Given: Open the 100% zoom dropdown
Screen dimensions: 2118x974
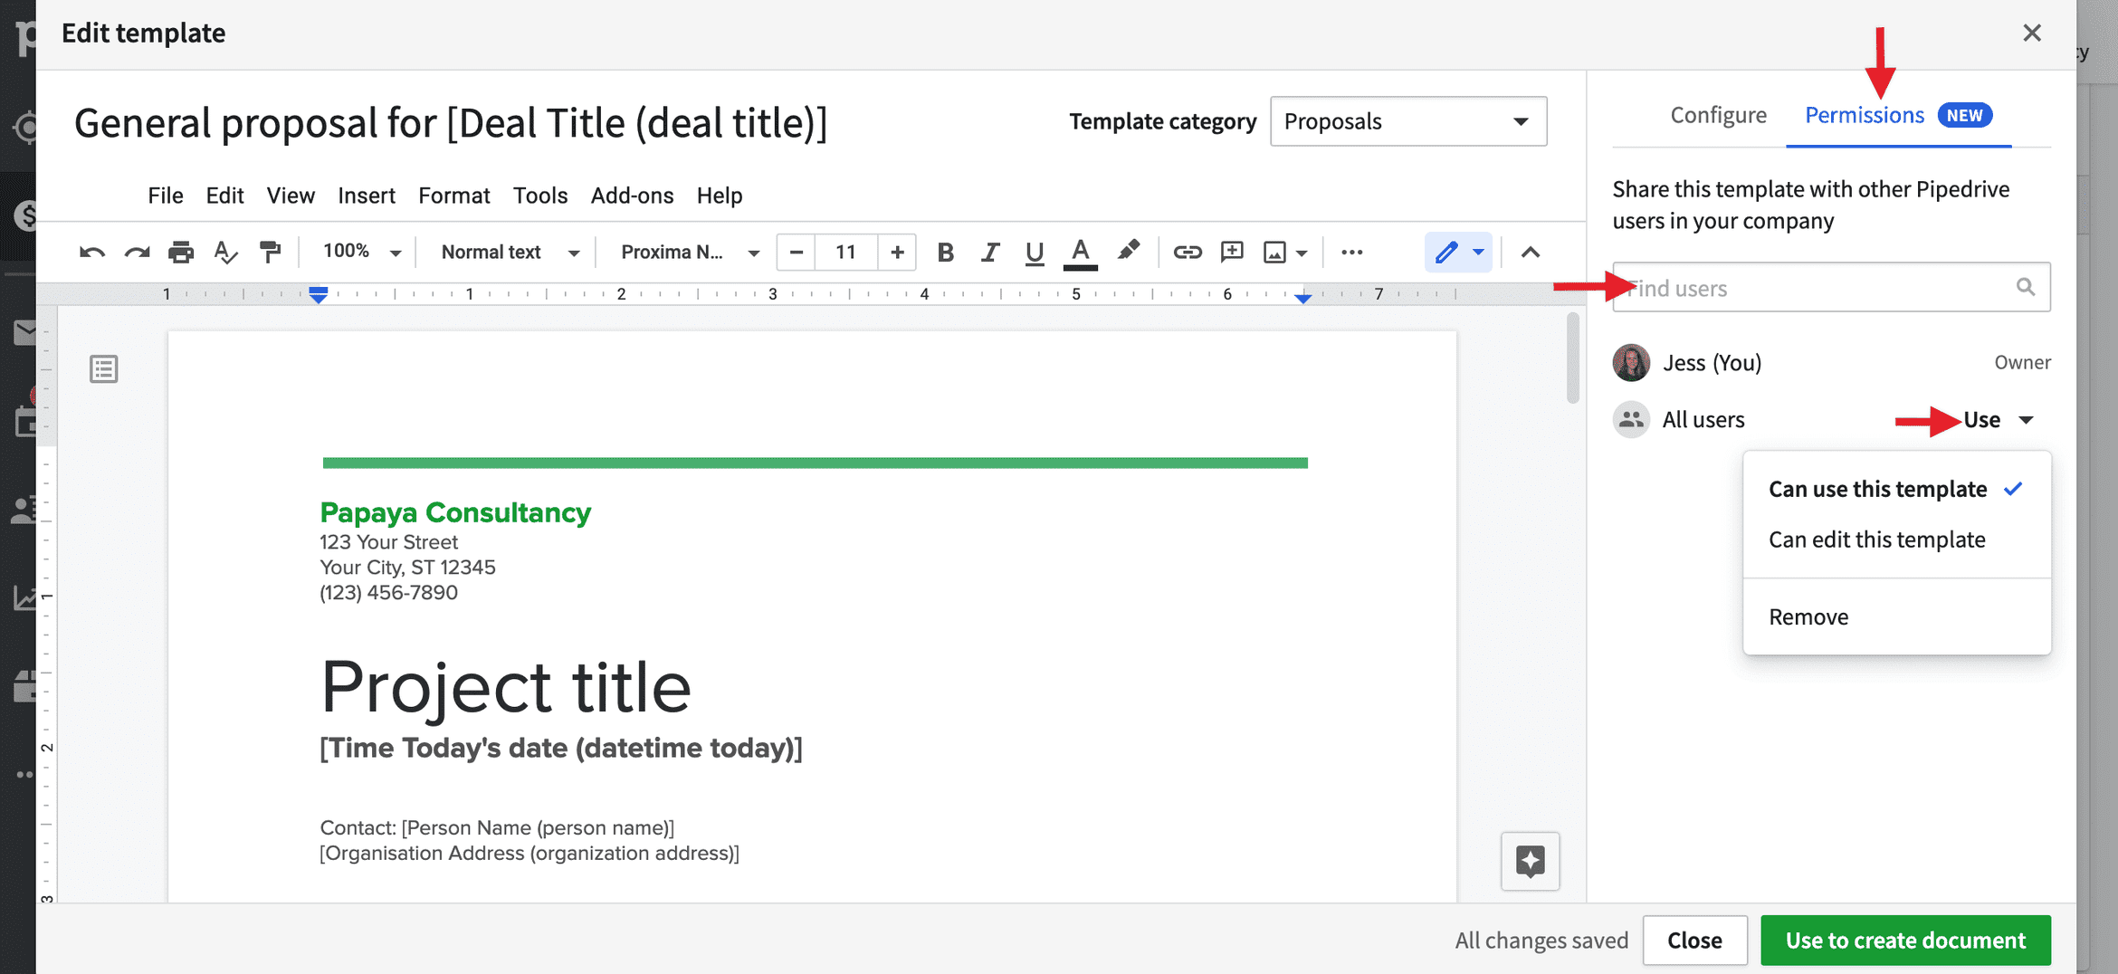Looking at the screenshot, I should [361, 252].
